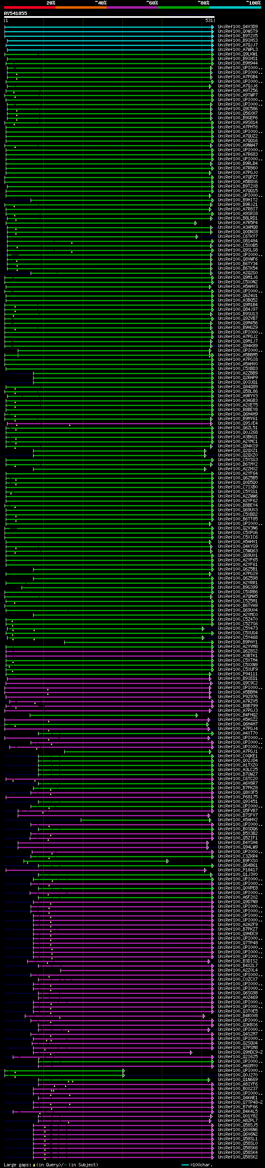
Task: Open hit UniRef100_A7RZV5
Action: click(x=237, y=701)
